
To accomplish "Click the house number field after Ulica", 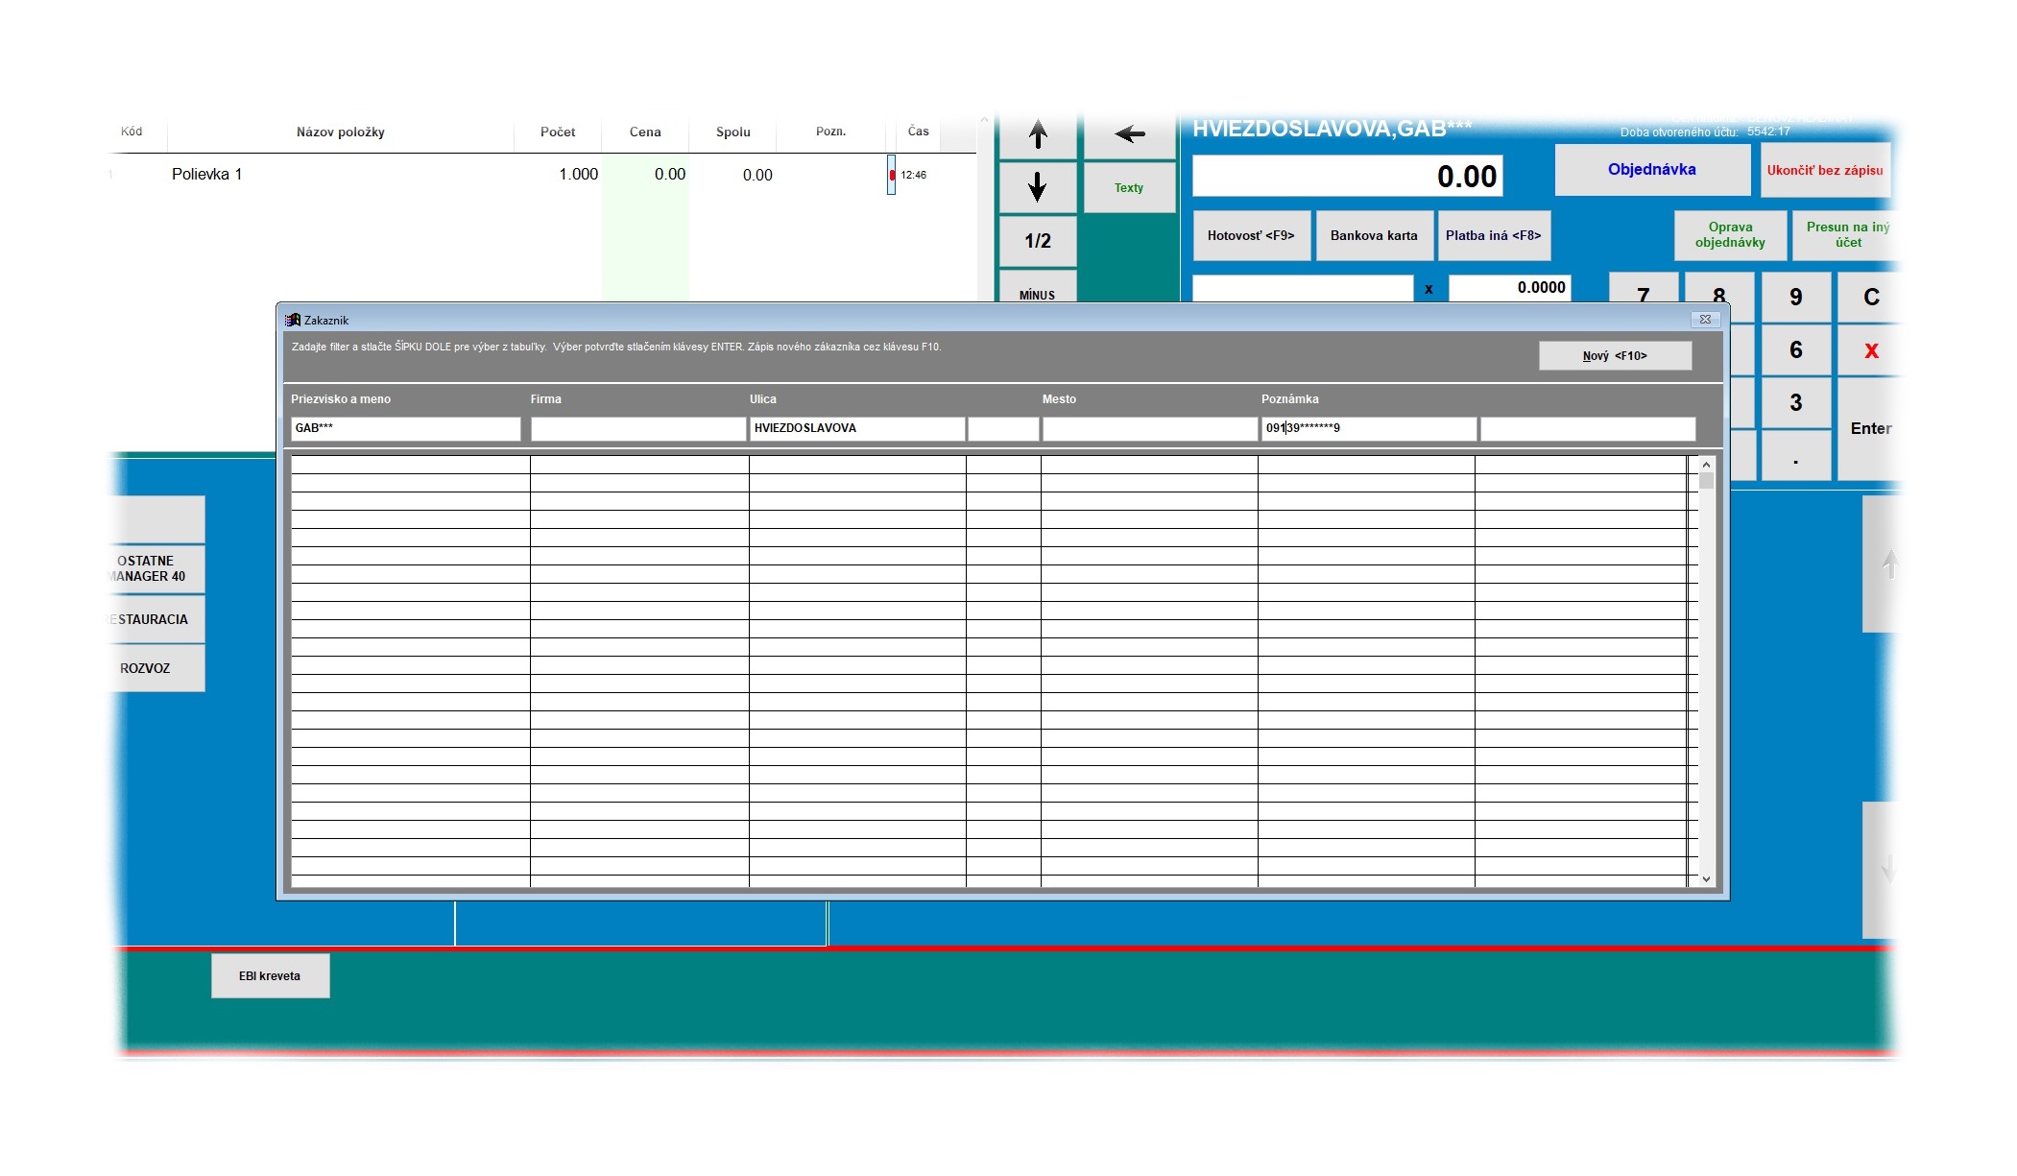I will click(1003, 429).
